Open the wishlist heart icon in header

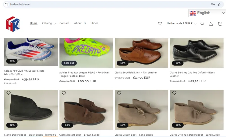160,24
